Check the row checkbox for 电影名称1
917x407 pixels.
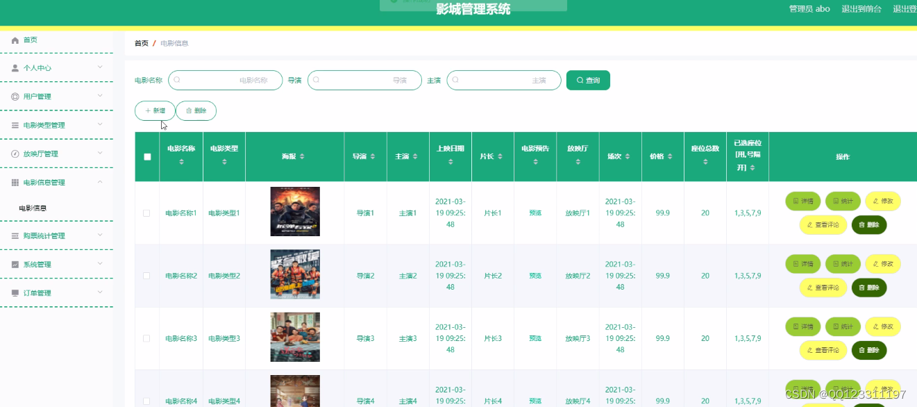point(146,213)
